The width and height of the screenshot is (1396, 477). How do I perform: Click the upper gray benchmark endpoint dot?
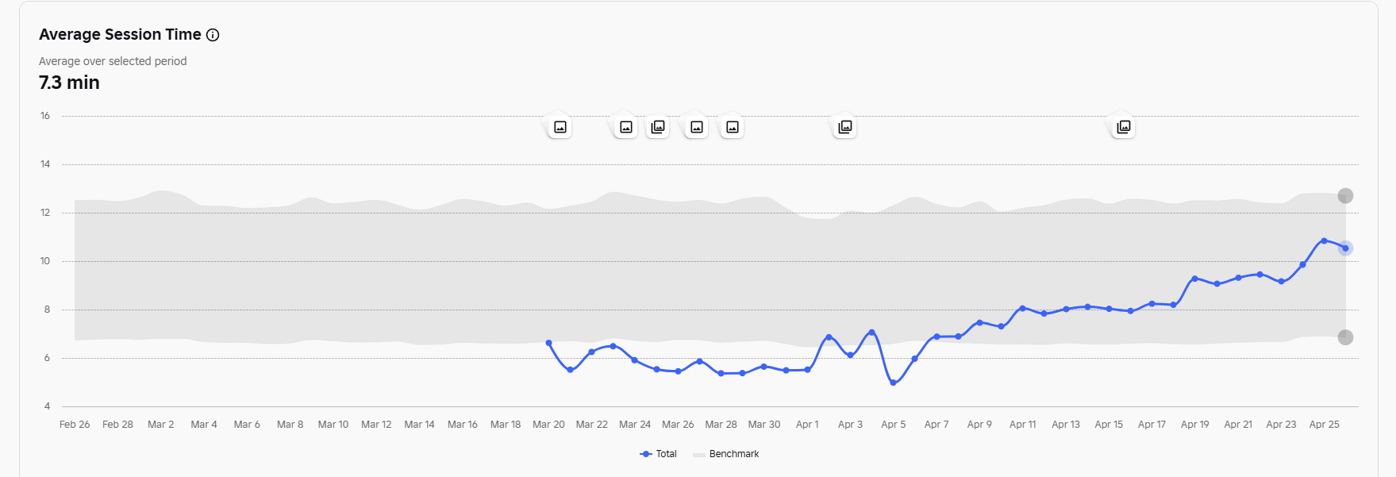[x=1345, y=196]
